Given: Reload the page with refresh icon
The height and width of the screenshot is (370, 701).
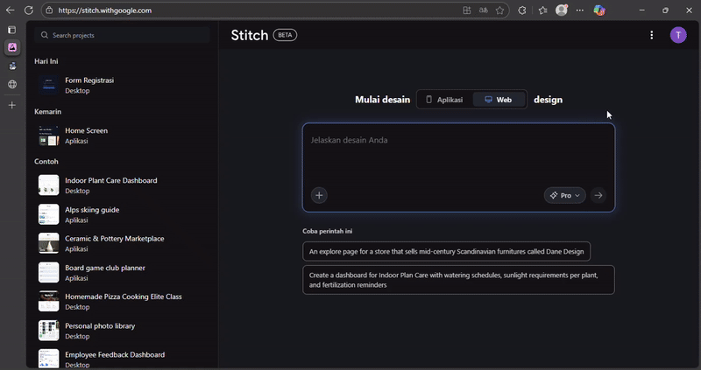Looking at the screenshot, I should point(29,10).
